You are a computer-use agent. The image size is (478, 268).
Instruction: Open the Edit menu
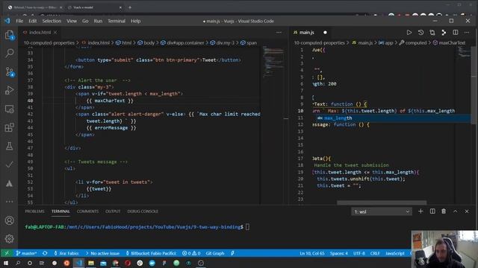(33, 21)
